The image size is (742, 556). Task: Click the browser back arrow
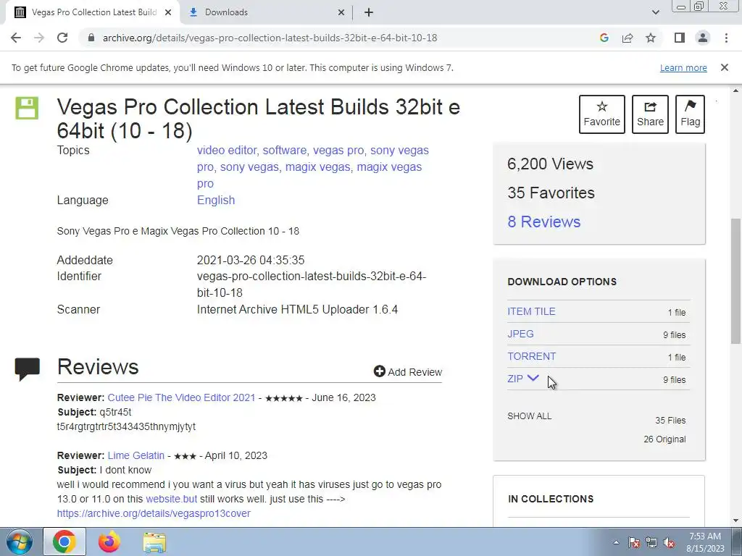(16, 38)
